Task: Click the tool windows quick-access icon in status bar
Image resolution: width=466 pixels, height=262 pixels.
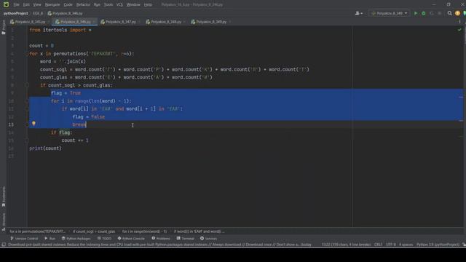Action: pos(4,245)
